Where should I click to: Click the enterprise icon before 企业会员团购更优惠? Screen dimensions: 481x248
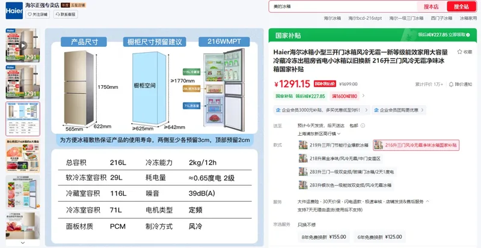point(376,110)
